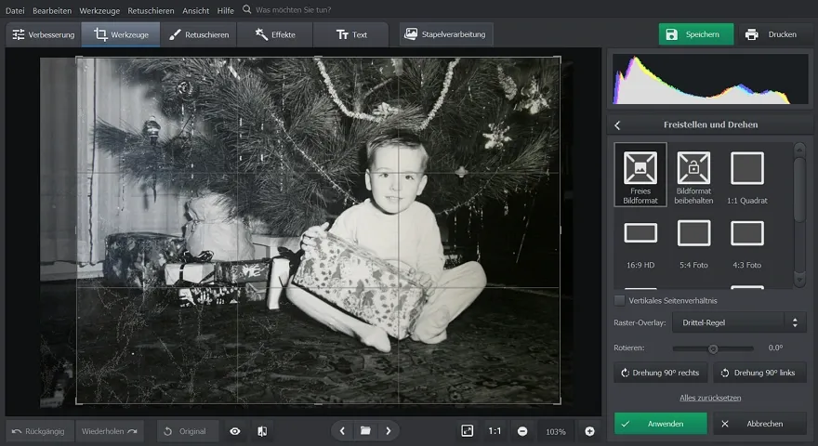
Task: Open the Datei menu
Action: pos(15,10)
